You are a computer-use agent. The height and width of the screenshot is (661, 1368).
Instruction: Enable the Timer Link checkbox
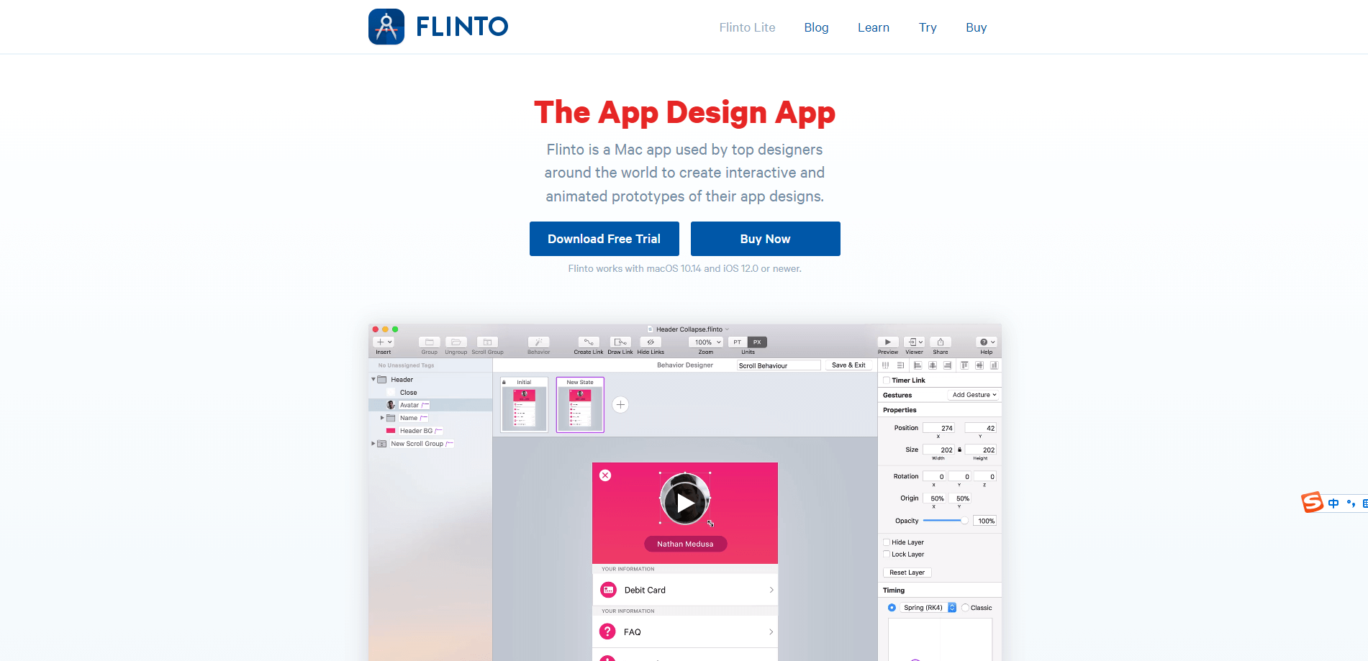coord(887,380)
